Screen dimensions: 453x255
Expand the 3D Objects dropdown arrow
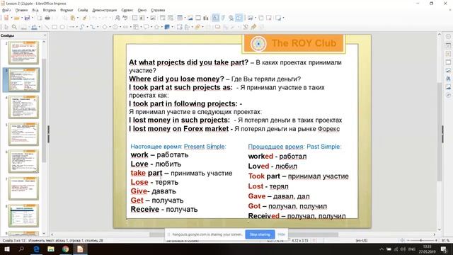tap(173, 27)
